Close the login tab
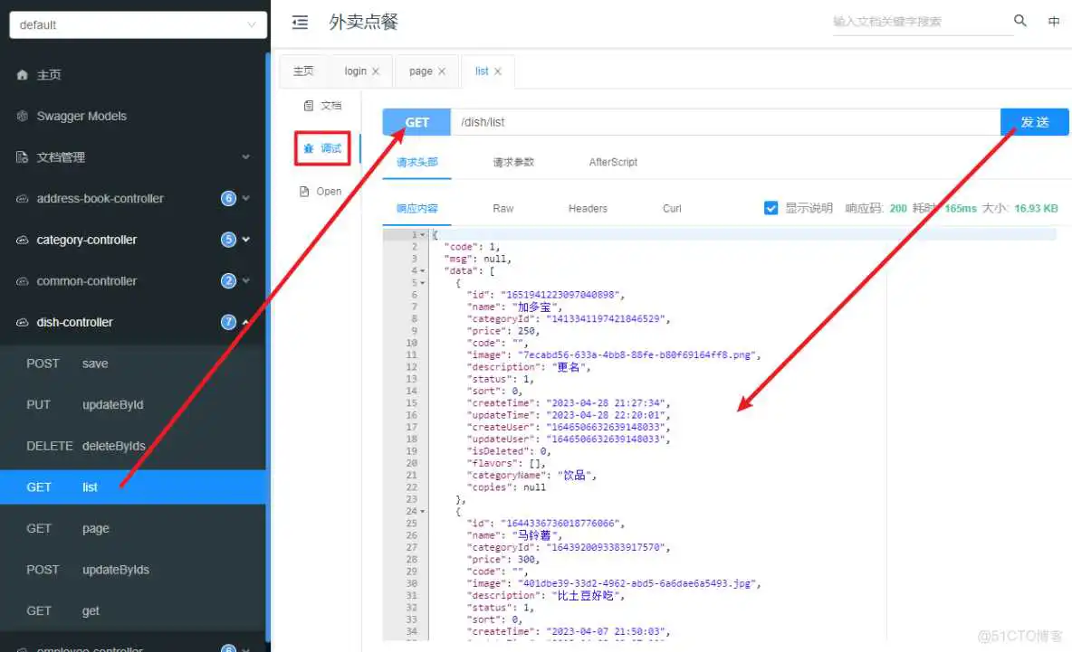This screenshot has height=652, width=1072. (x=378, y=70)
